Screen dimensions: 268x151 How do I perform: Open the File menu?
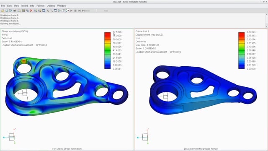(3, 5)
